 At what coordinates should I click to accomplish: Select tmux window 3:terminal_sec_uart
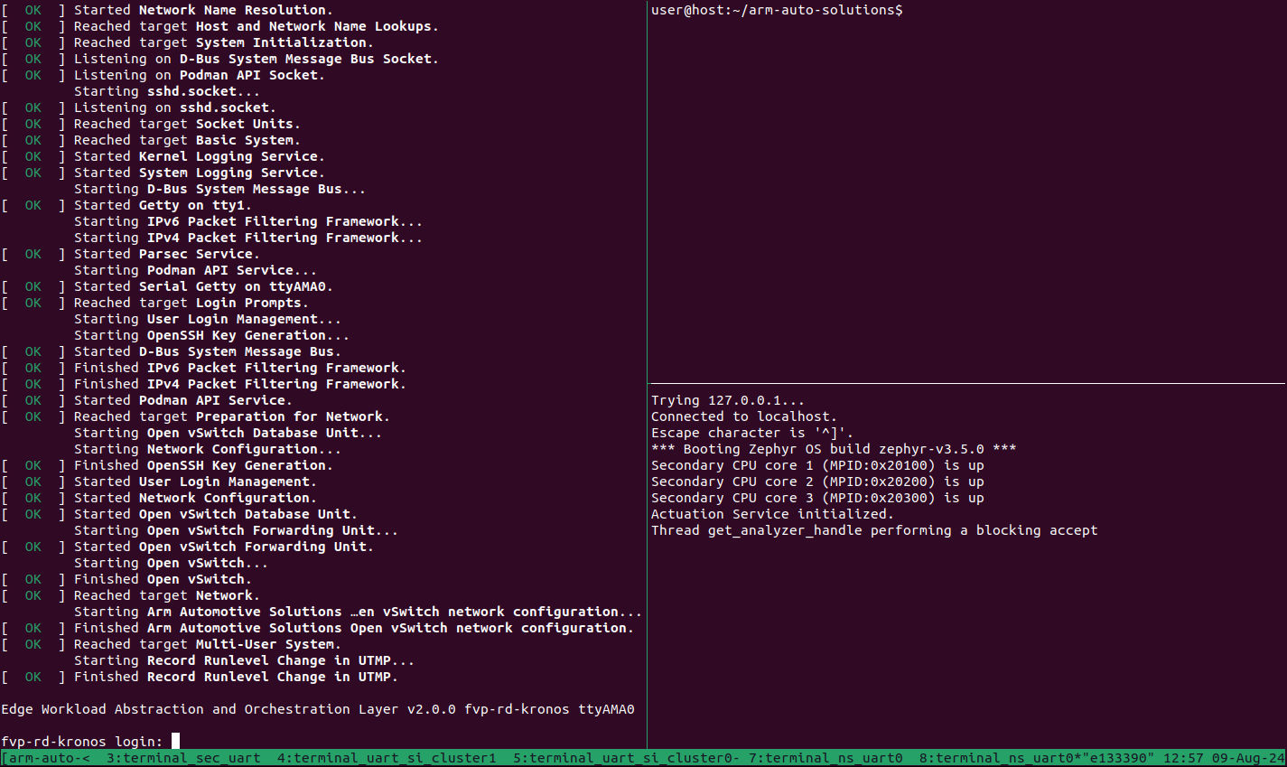pyautogui.click(x=183, y=758)
